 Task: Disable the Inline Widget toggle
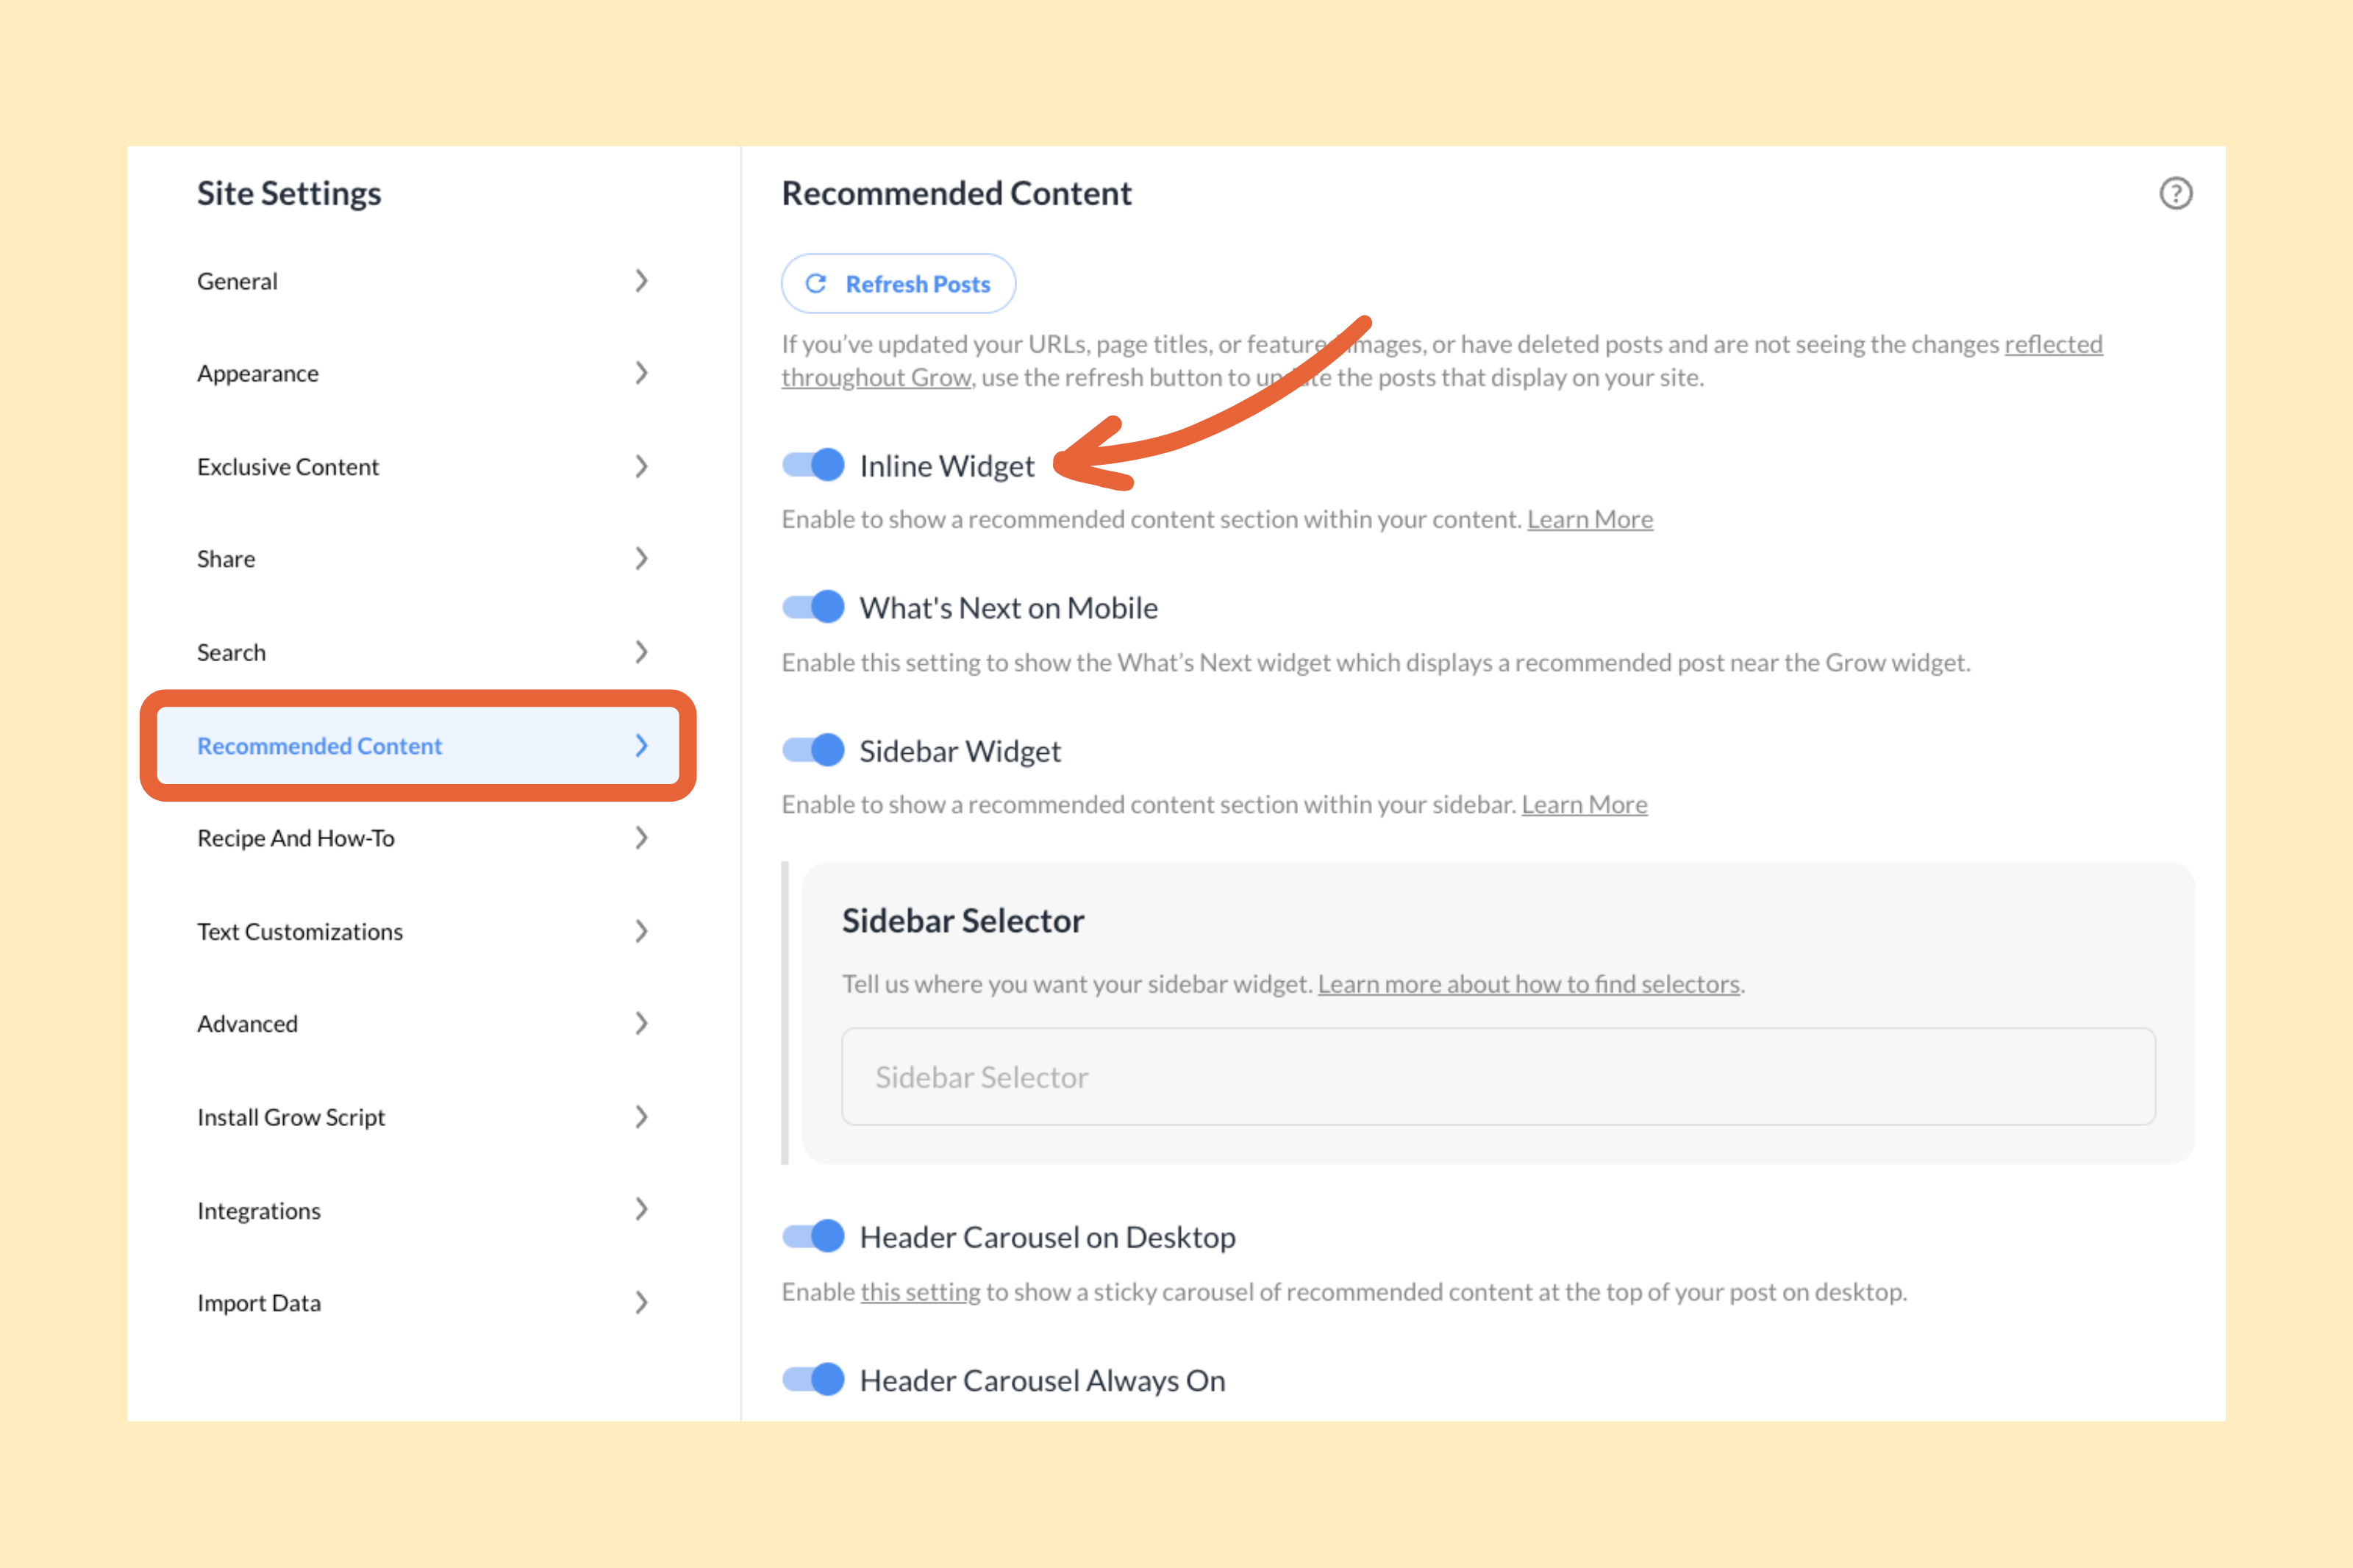tap(812, 464)
